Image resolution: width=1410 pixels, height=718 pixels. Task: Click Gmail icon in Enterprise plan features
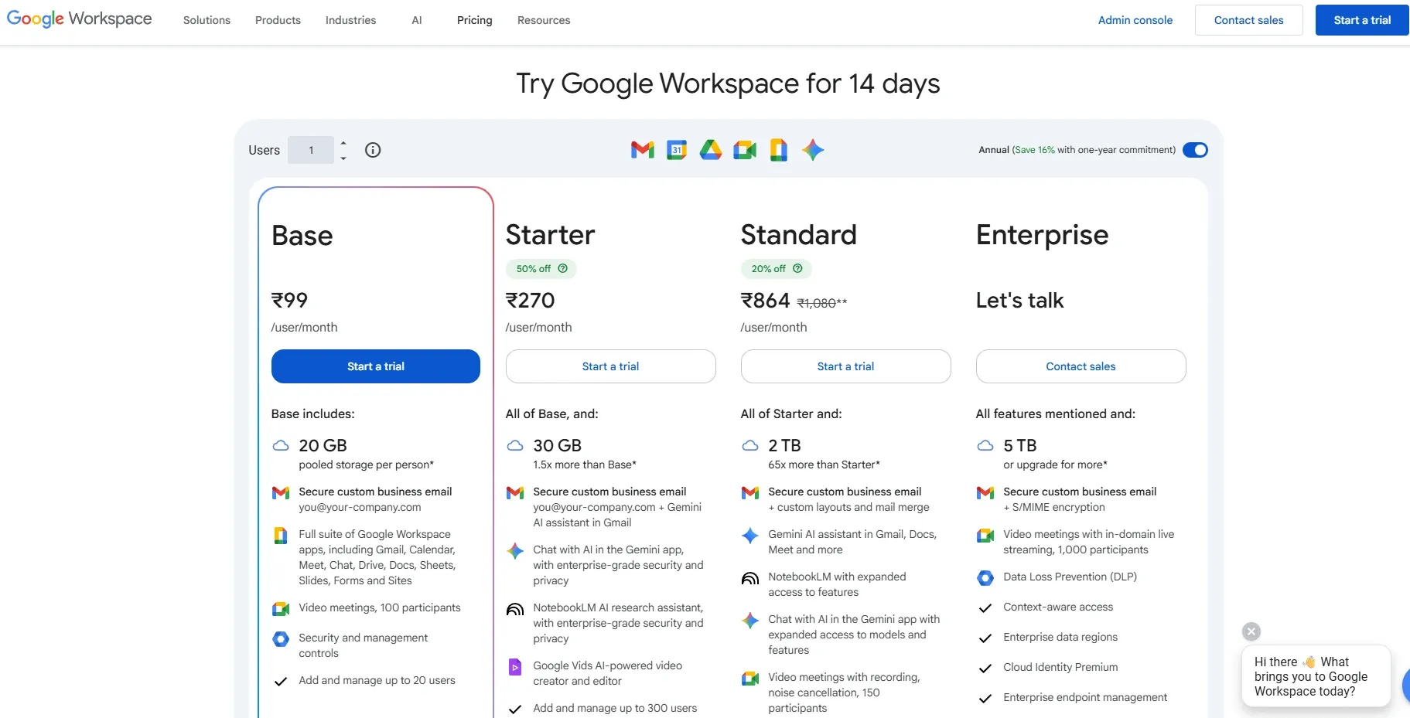tap(985, 493)
